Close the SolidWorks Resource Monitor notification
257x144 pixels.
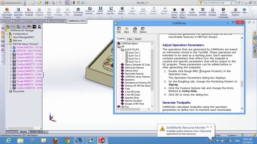211,127
